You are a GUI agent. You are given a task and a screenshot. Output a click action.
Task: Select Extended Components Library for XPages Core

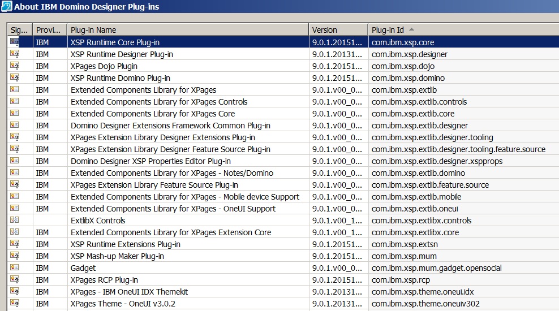[153, 114]
